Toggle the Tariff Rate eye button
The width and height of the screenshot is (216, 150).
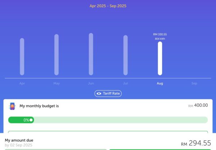pos(108,93)
